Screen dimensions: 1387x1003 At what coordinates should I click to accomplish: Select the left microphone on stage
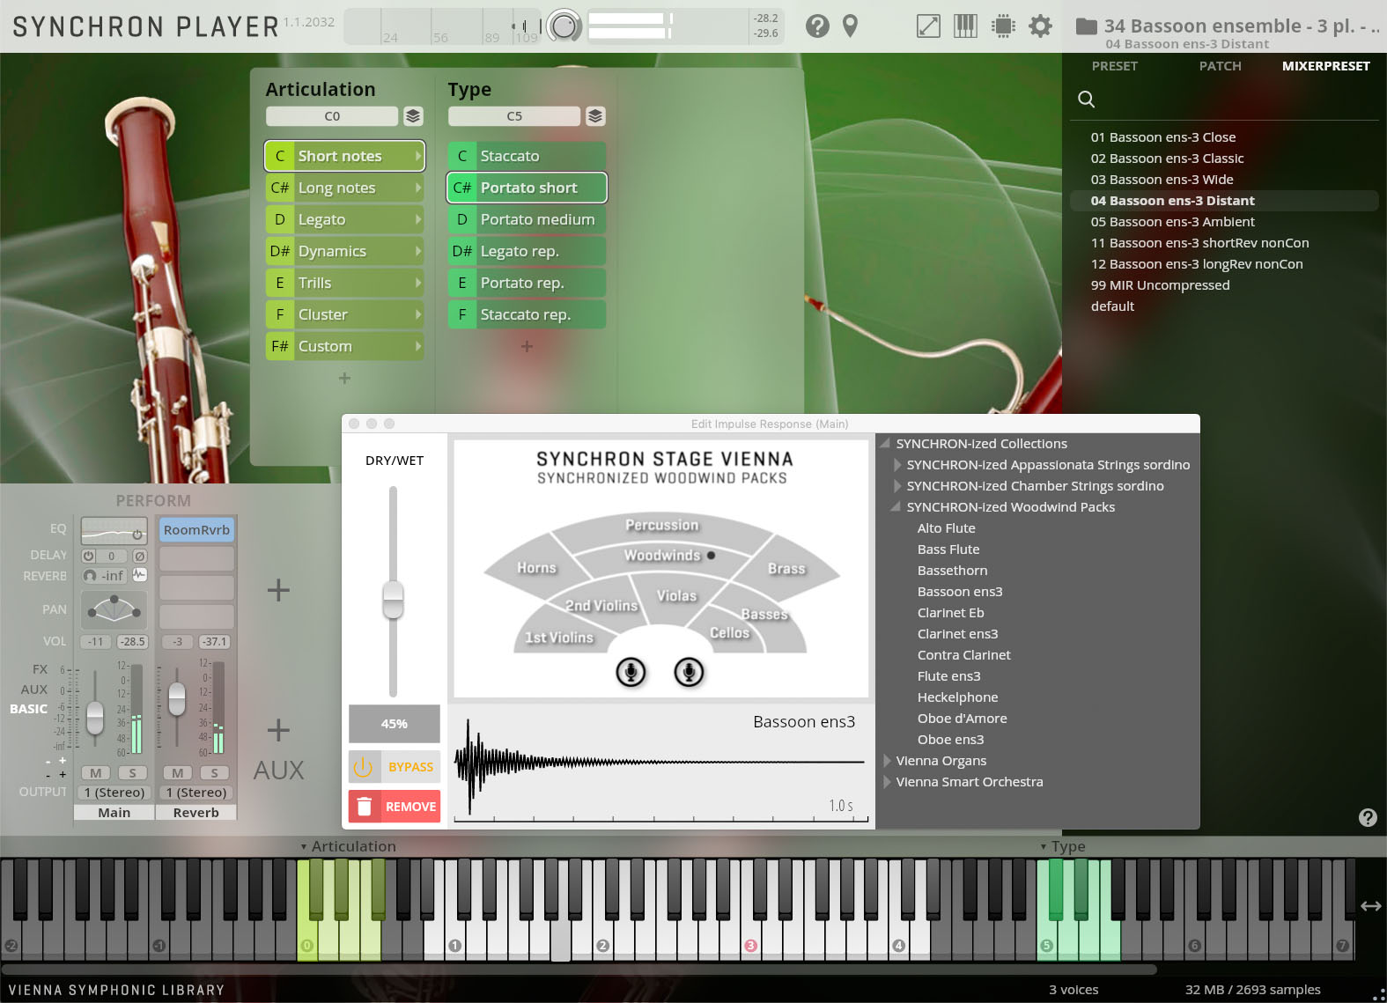[631, 672]
